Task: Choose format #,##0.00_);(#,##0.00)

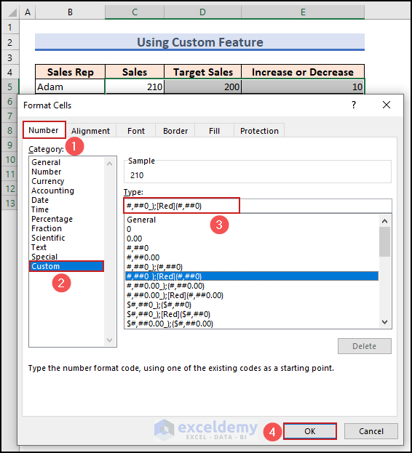Action: [x=252, y=286]
